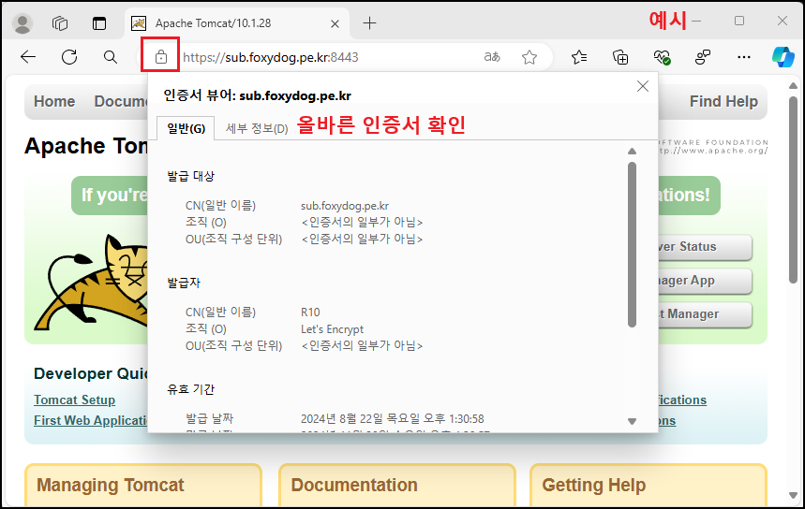Click the Find Help link

[723, 101]
